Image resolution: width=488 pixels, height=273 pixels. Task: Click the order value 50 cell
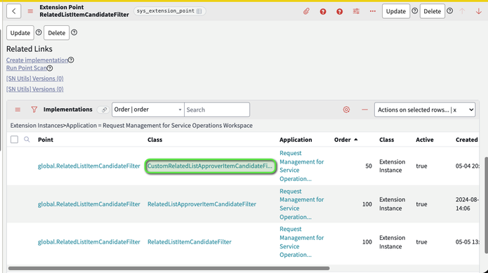pyautogui.click(x=369, y=166)
